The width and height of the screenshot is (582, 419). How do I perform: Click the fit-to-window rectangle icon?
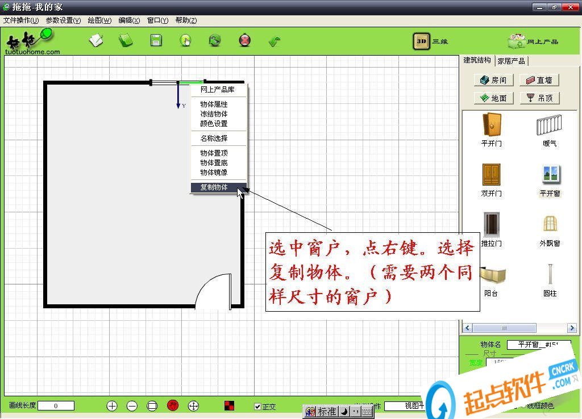(x=152, y=406)
